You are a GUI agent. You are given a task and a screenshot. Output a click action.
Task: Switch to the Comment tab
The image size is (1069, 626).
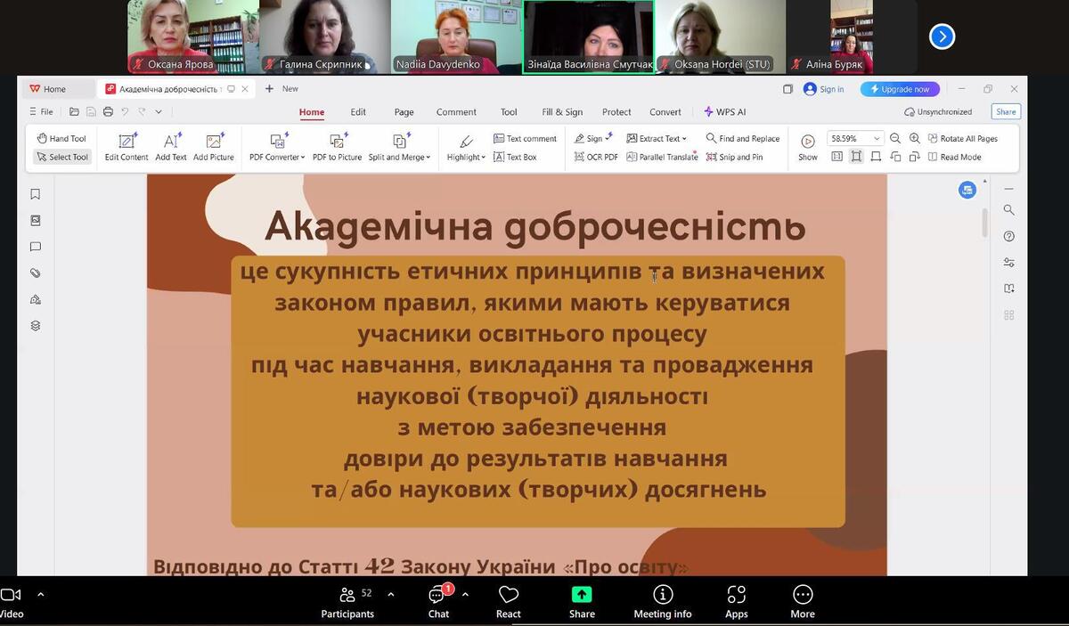pyautogui.click(x=456, y=112)
